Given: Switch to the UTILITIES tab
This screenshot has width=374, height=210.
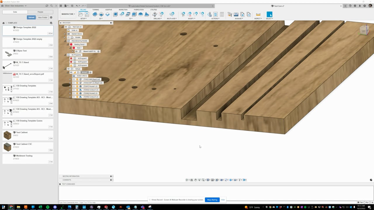Looking at the screenshot, I should pos(154,10).
